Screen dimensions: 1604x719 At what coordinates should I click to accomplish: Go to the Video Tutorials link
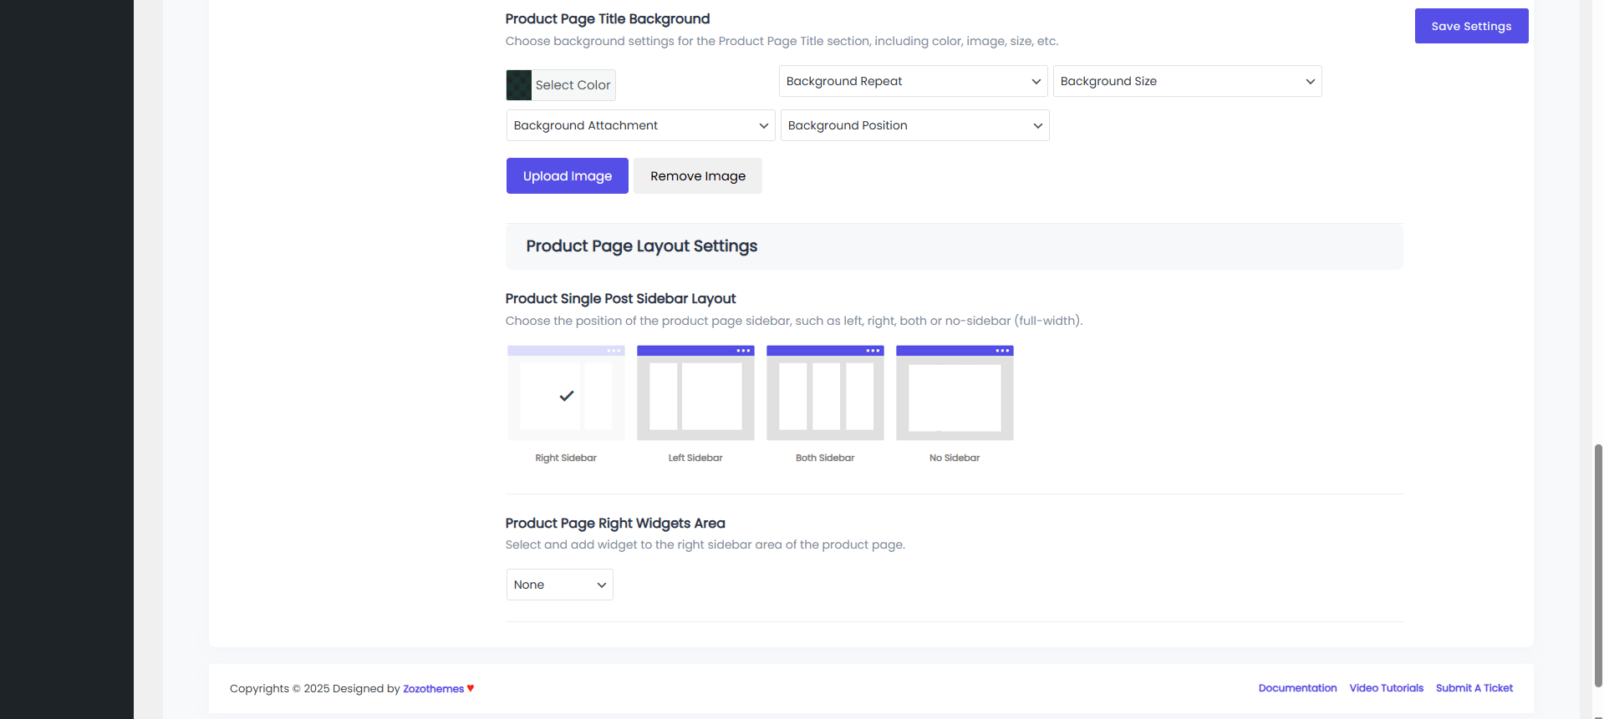click(x=1386, y=688)
